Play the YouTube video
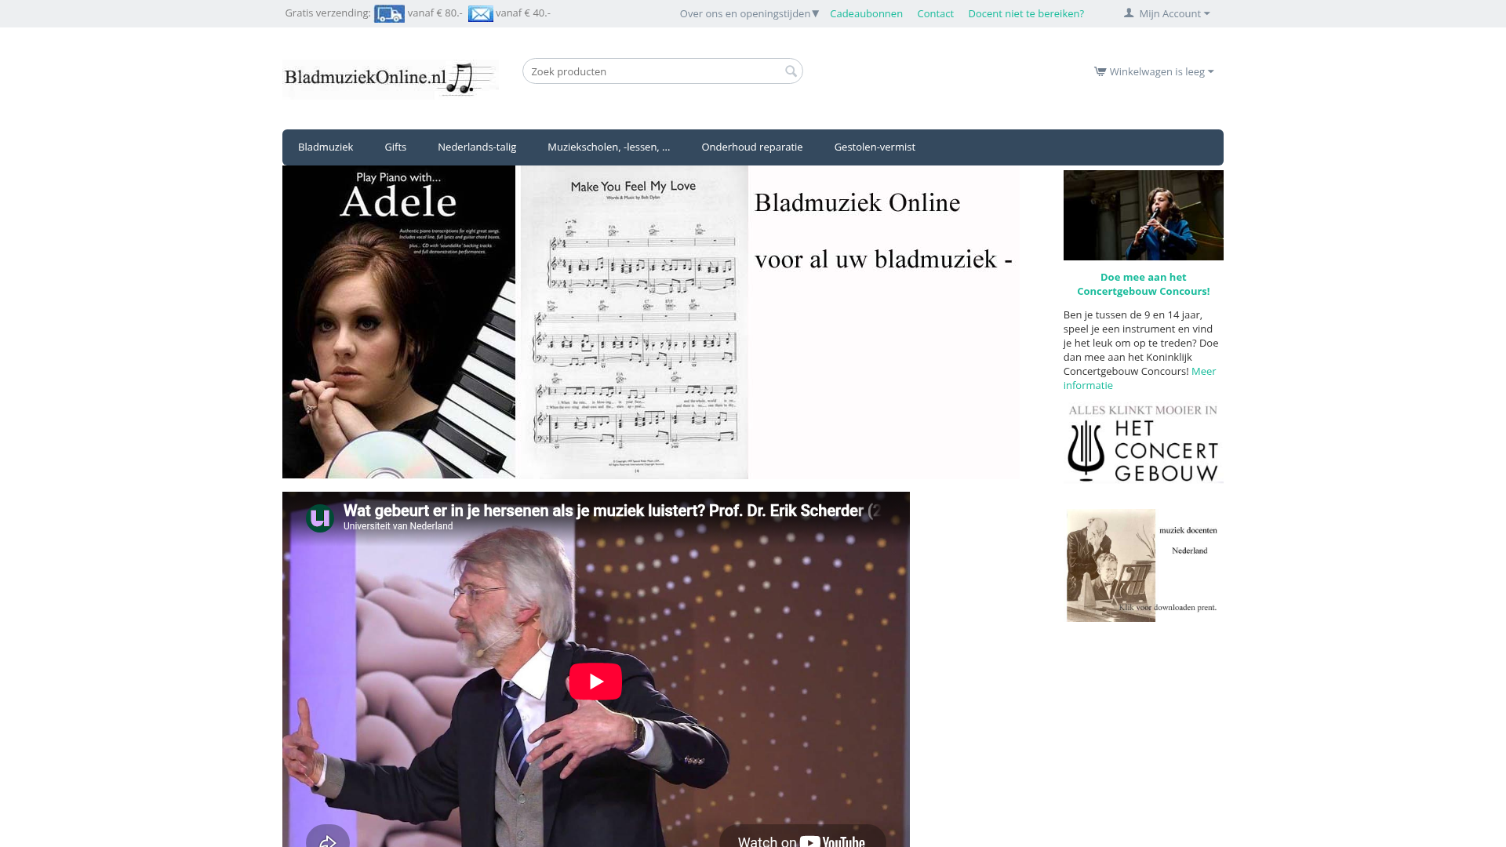This screenshot has height=847, width=1506. (x=595, y=681)
